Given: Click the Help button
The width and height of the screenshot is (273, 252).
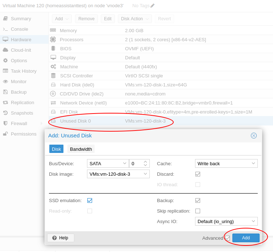Looking at the screenshot, I should tap(61, 238).
